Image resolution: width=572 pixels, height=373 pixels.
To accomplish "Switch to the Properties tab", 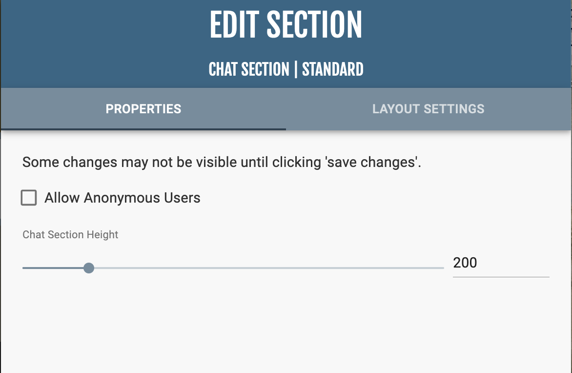I will [143, 109].
